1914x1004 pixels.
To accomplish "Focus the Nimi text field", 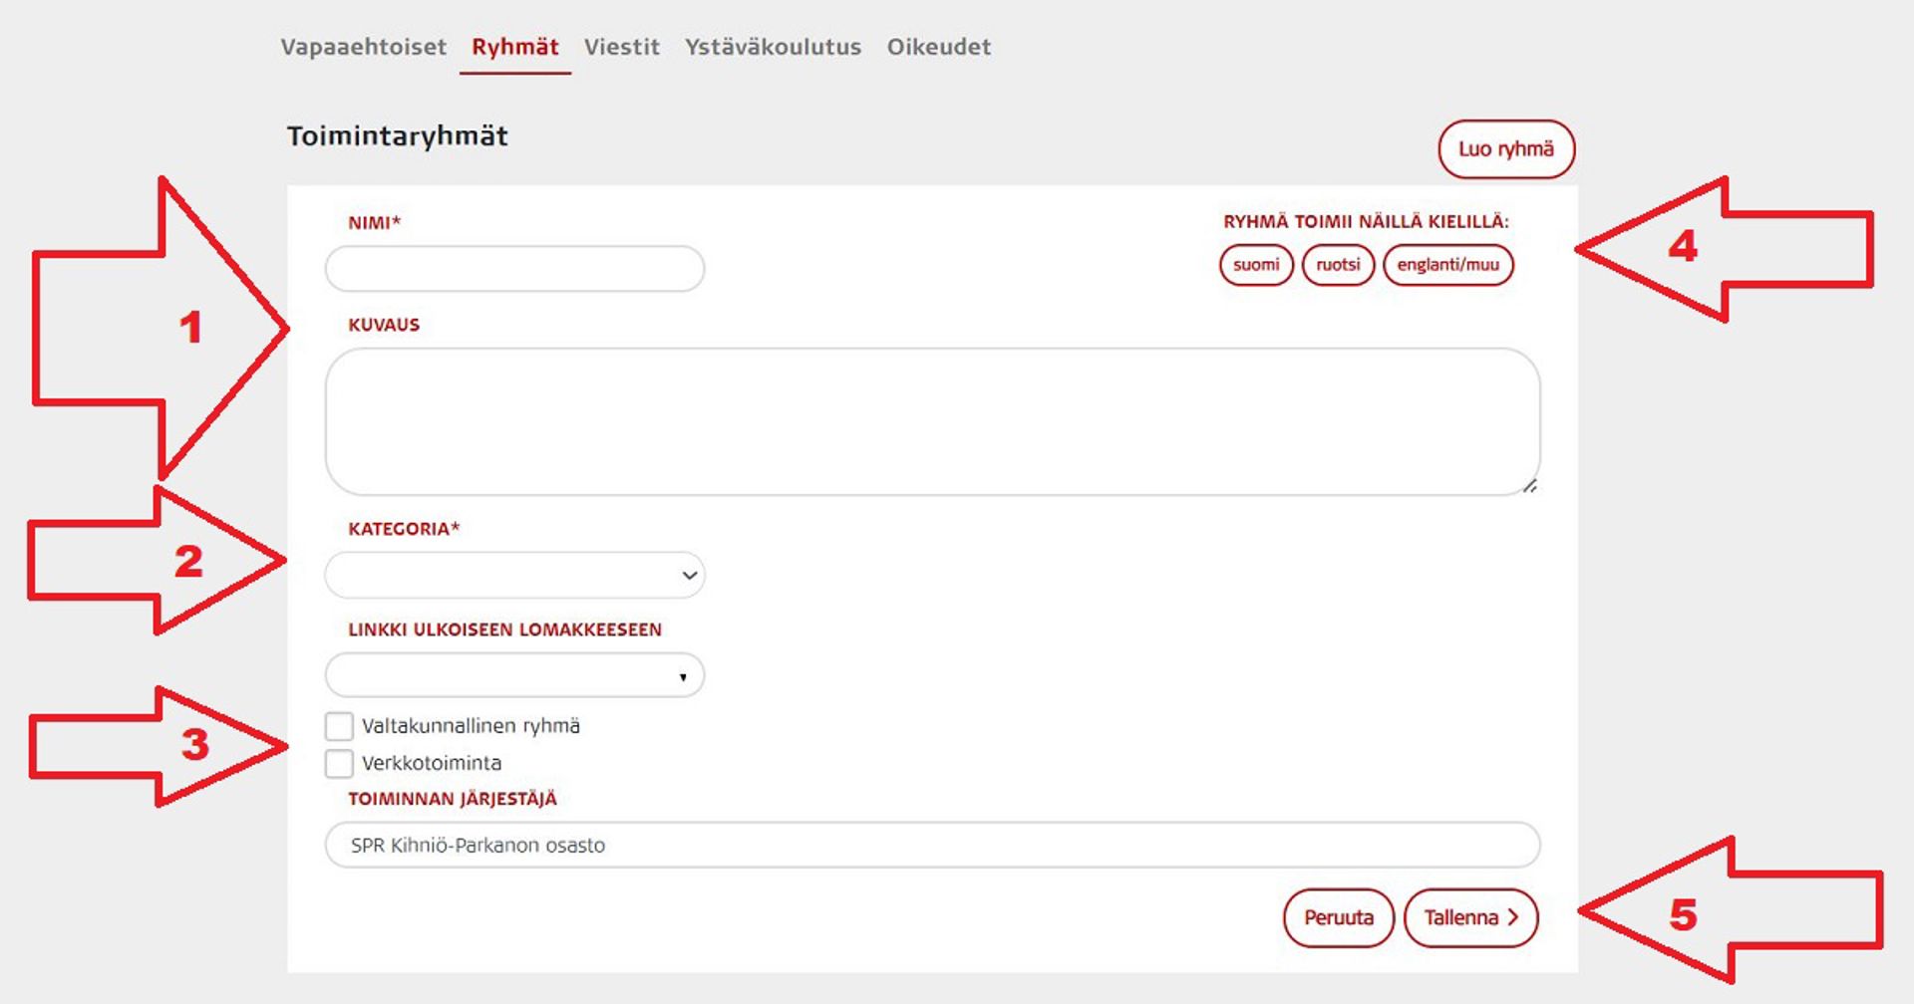I will [514, 269].
